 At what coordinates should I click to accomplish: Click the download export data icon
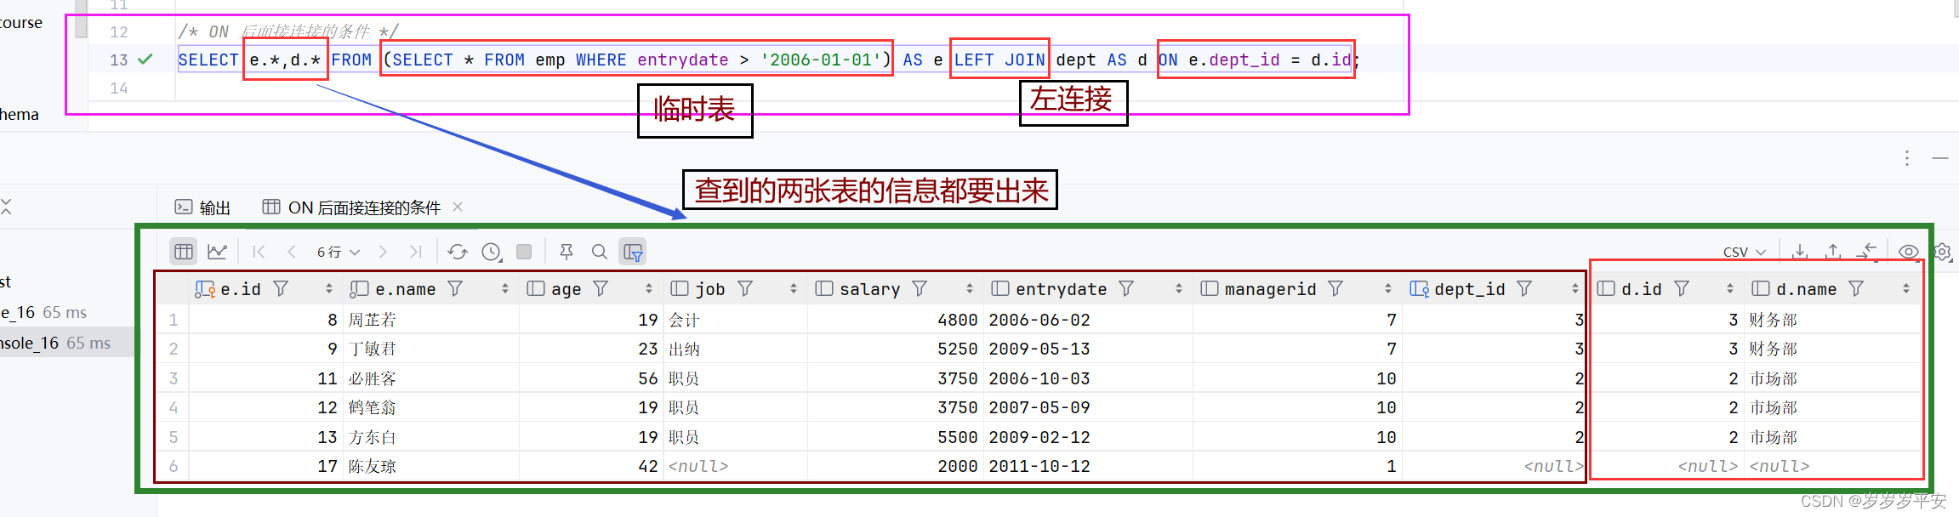(1800, 252)
